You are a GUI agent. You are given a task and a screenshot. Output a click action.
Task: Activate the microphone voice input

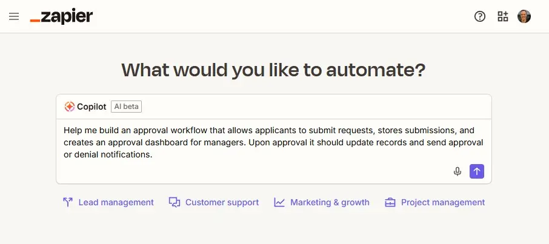tap(457, 171)
